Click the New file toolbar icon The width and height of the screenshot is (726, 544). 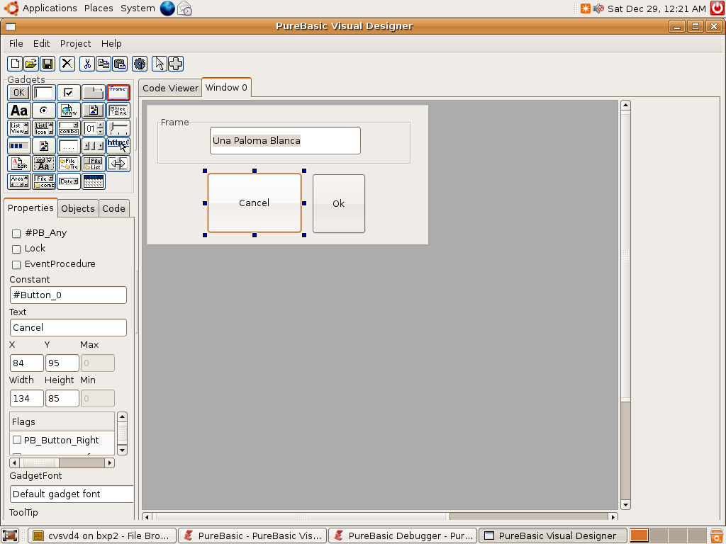pyautogui.click(x=15, y=64)
